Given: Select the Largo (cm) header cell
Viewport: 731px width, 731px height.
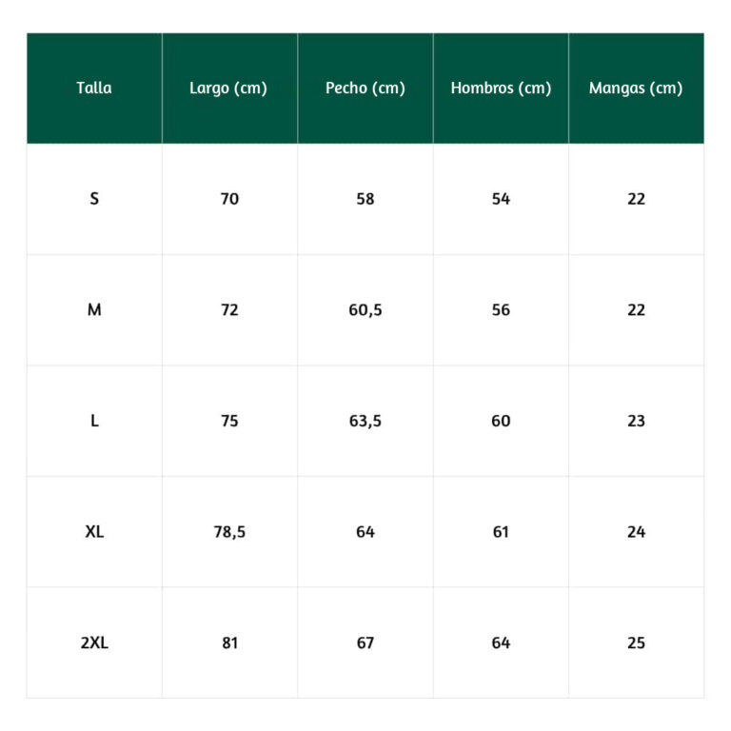Looking at the screenshot, I should tap(229, 89).
